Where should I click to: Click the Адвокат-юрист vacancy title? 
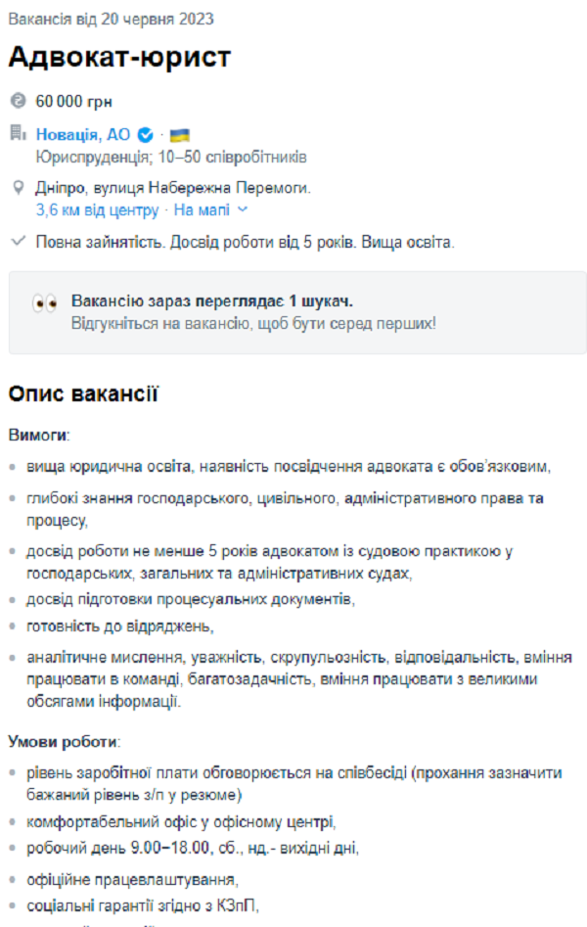(119, 58)
